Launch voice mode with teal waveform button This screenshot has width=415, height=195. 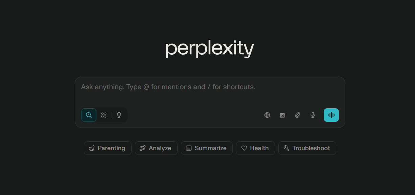(x=331, y=115)
